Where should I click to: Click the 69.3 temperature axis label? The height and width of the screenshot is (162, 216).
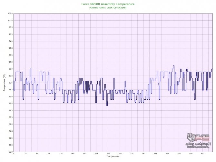click(x=10, y=117)
